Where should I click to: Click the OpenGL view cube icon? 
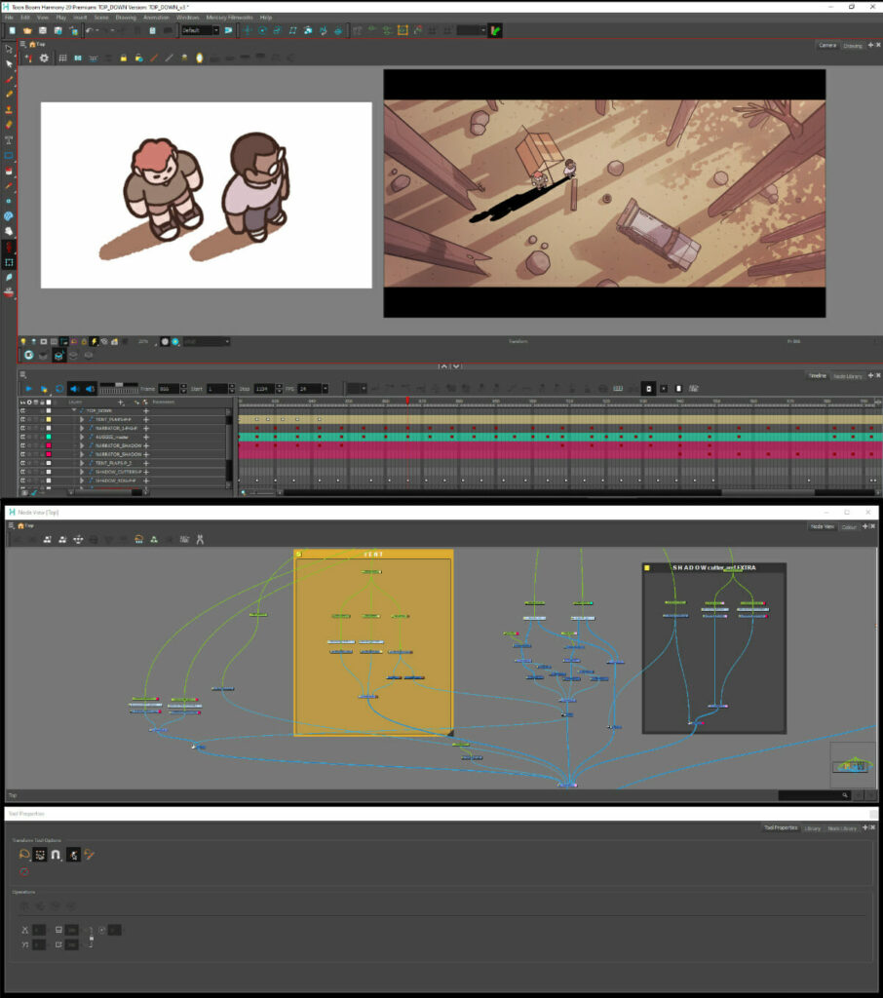click(x=58, y=355)
